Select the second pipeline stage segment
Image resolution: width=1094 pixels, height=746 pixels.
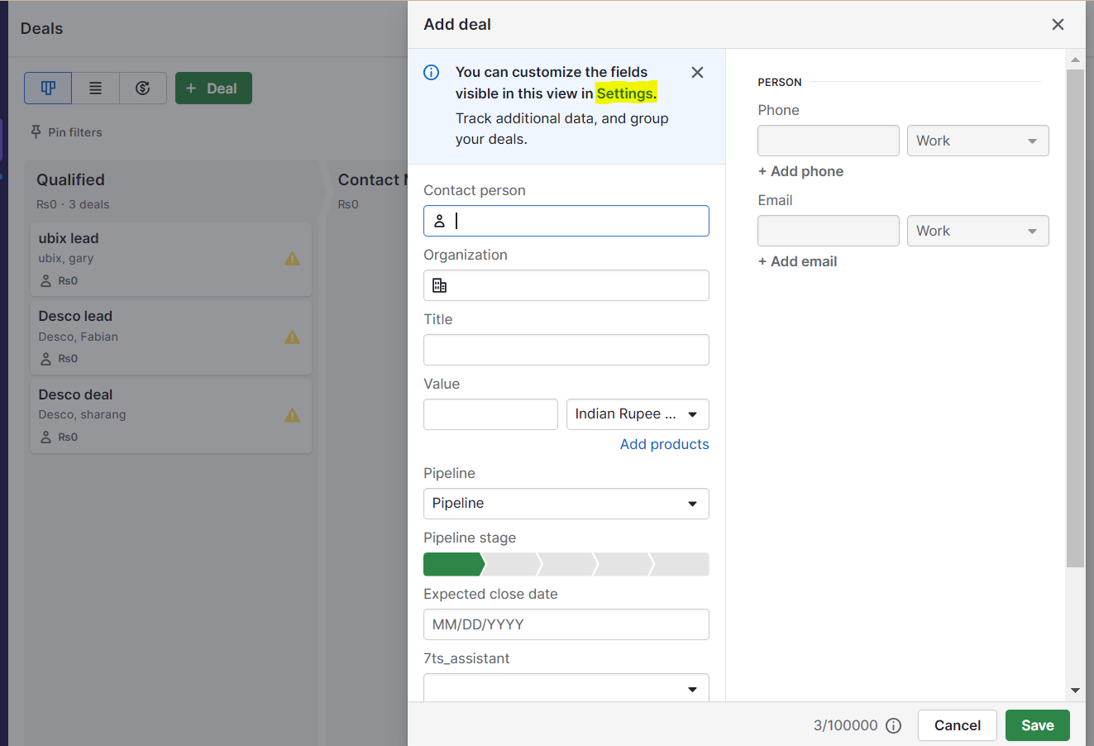click(512, 565)
